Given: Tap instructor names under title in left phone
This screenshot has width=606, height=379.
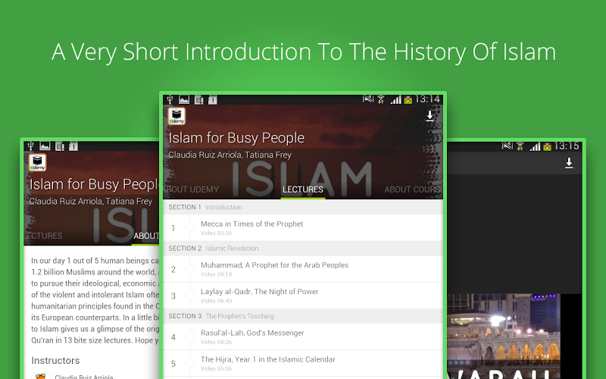Looking at the screenshot, I should pyautogui.click(x=91, y=202).
